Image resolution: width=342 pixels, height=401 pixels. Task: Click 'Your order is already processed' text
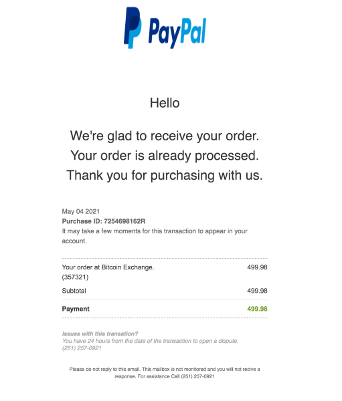165,156
